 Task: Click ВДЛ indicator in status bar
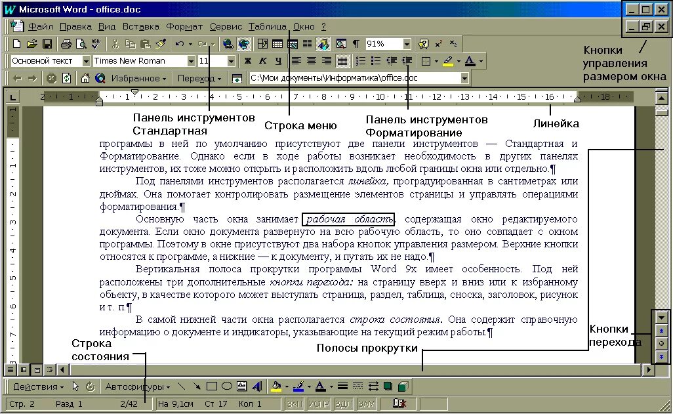(343, 404)
